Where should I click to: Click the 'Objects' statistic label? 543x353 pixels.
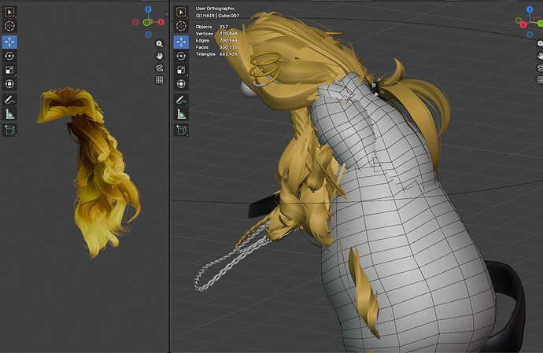[x=204, y=27]
